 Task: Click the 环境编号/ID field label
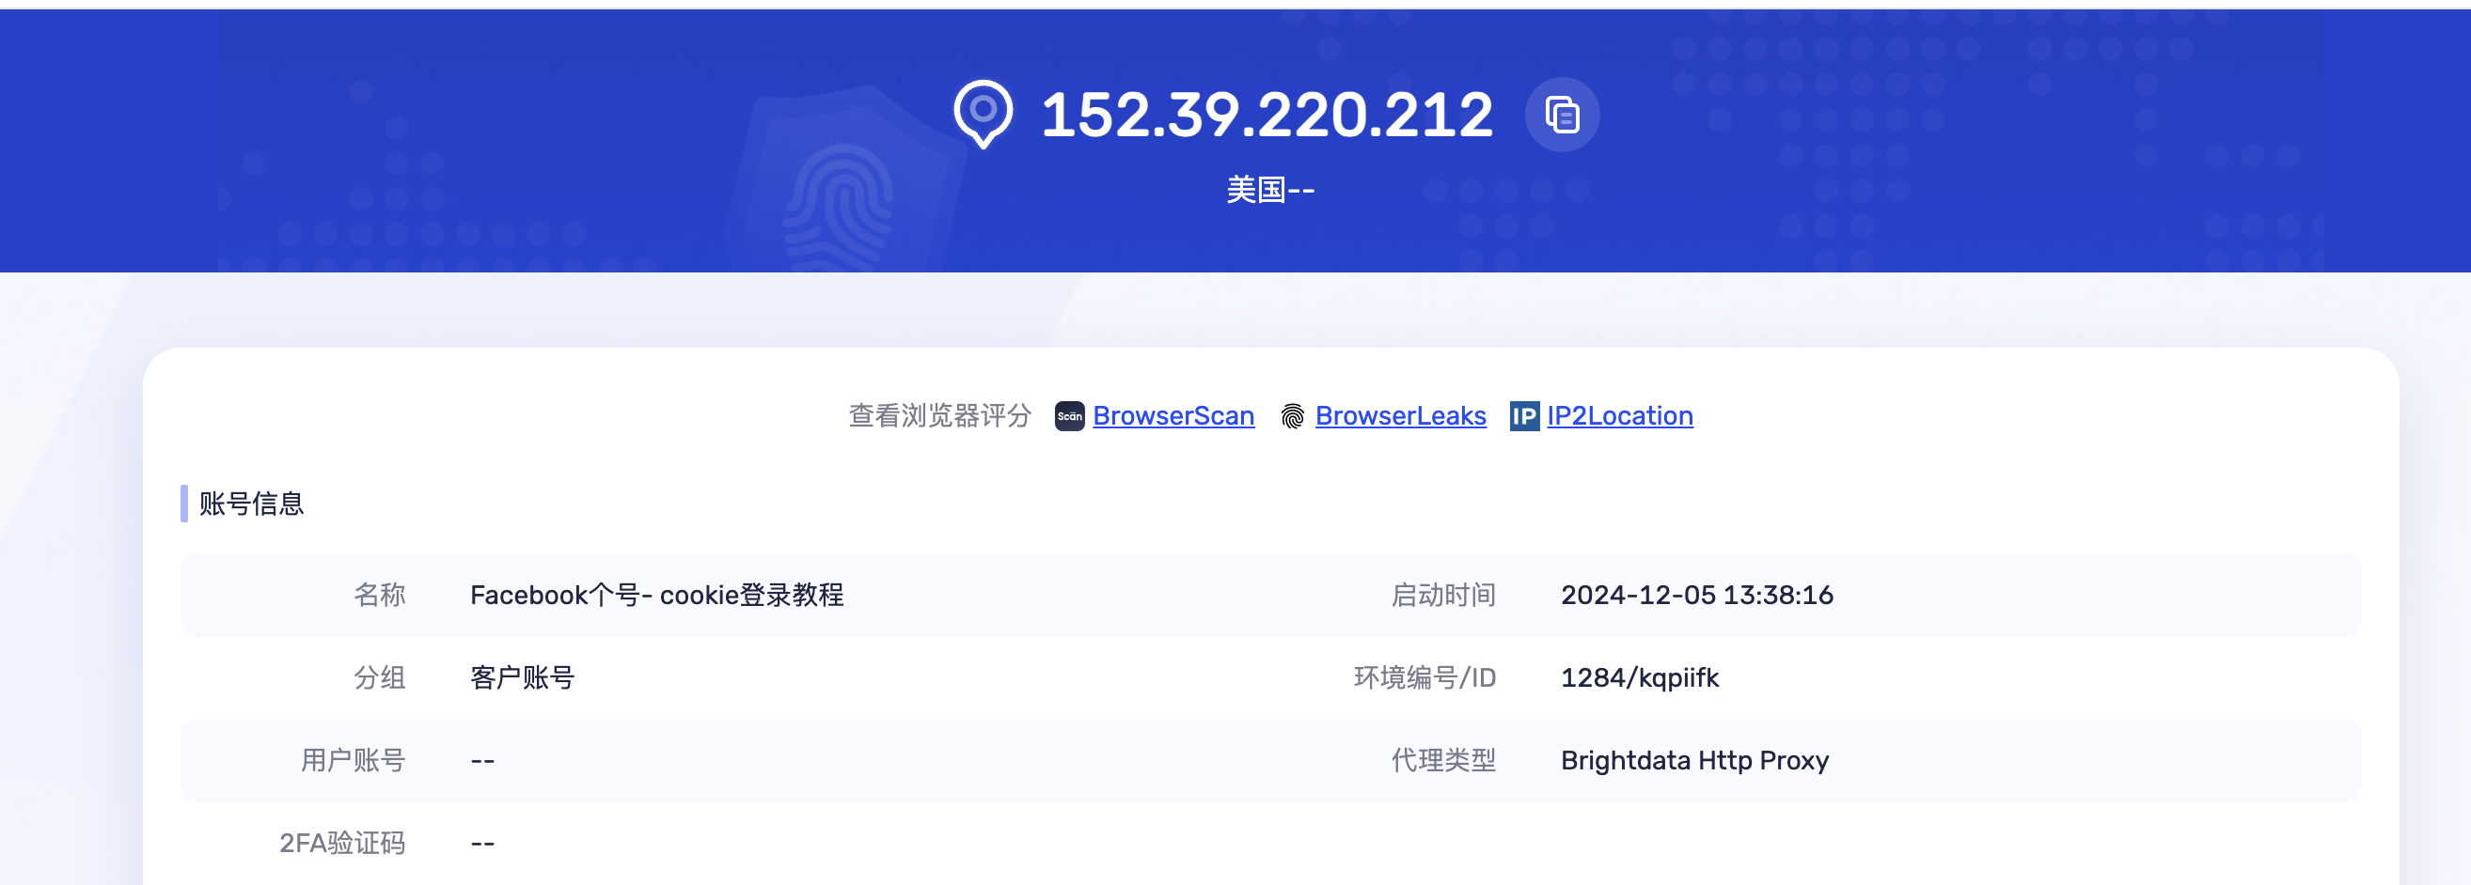click(1424, 678)
